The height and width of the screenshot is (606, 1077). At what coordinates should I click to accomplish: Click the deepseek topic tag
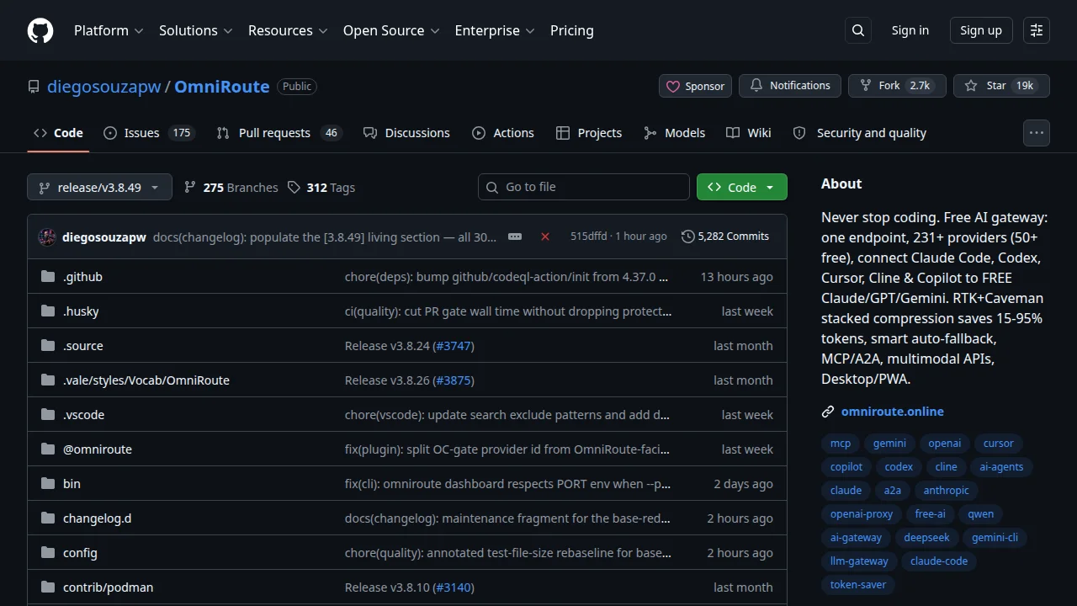[926, 538]
